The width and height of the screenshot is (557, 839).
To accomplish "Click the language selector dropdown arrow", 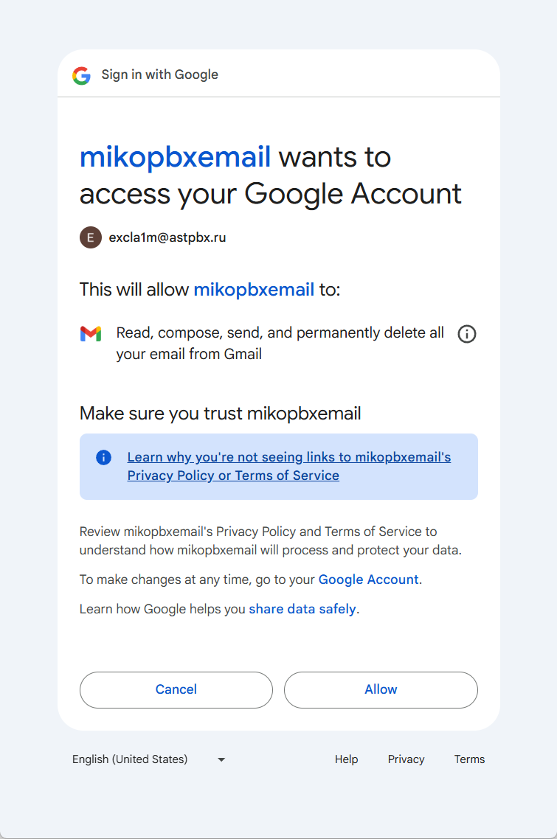I will coord(221,759).
